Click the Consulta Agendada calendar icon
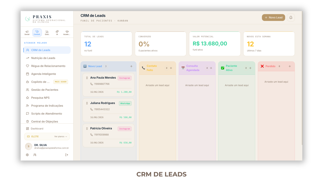The height and width of the screenshot is (182, 323). [x=183, y=68]
